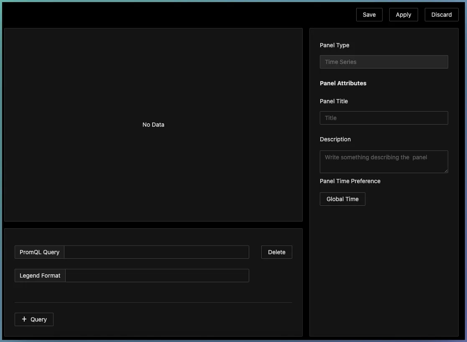Click the Description label text
The height and width of the screenshot is (342, 467).
pos(335,139)
